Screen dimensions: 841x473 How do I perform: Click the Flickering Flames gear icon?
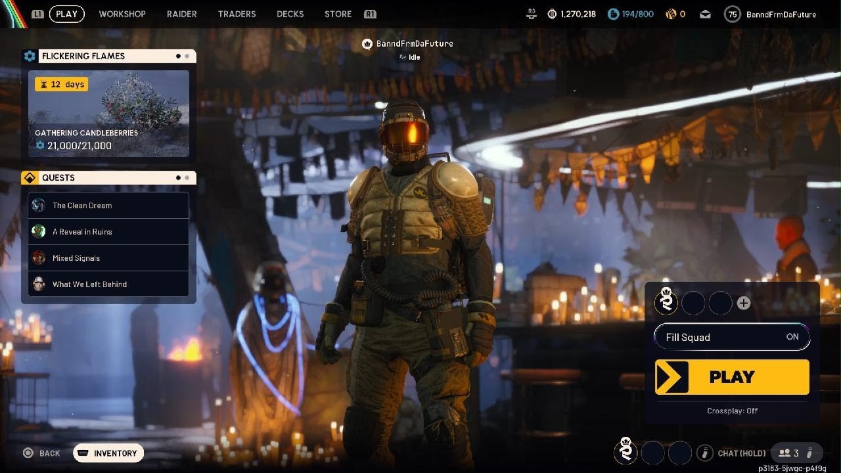point(30,56)
